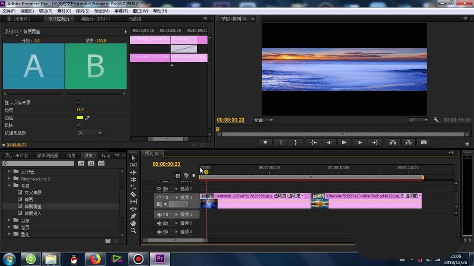Play the sequence in Program monitor
Image resolution: width=474 pixels, height=266 pixels.
click(344, 142)
